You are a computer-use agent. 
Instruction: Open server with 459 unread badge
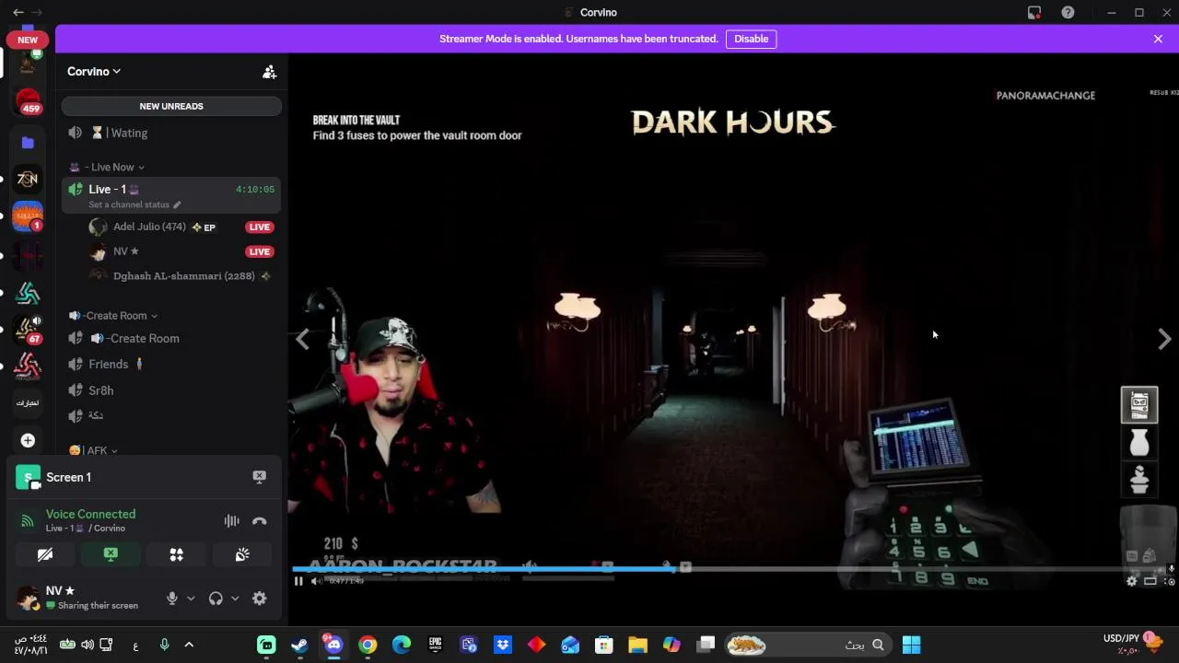pos(28,100)
